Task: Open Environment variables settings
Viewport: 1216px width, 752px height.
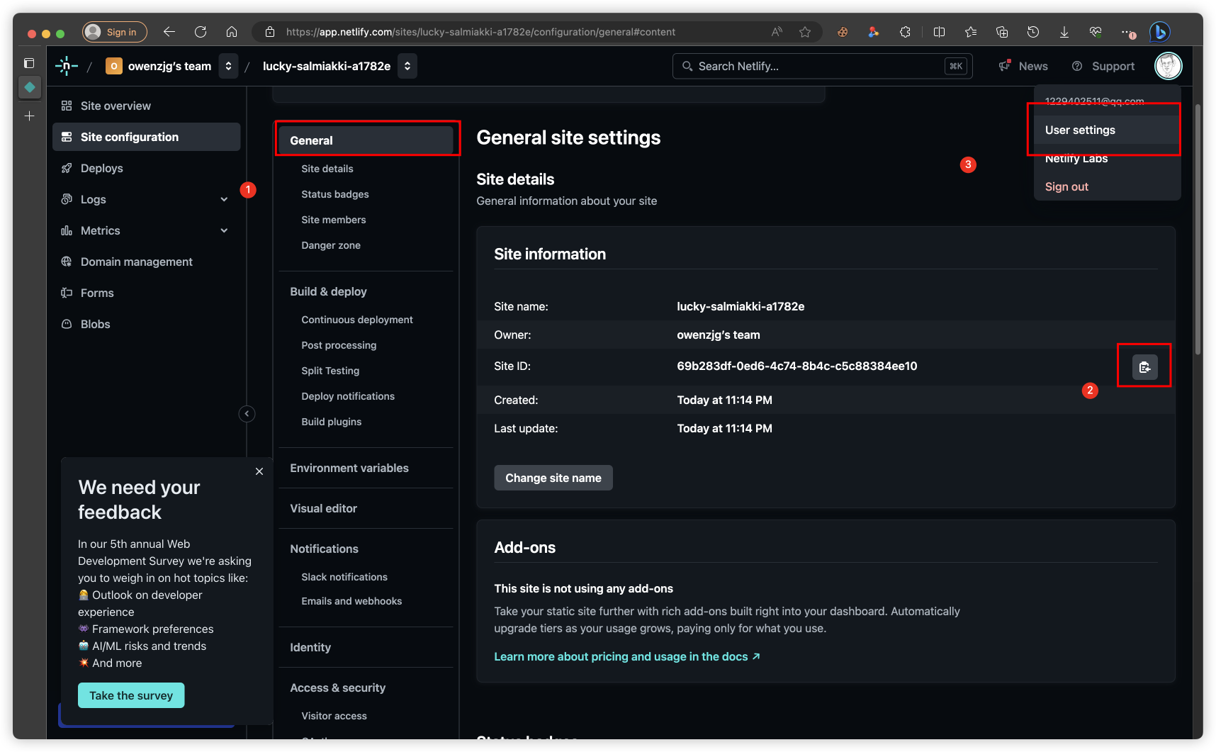Action: [x=349, y=468]
